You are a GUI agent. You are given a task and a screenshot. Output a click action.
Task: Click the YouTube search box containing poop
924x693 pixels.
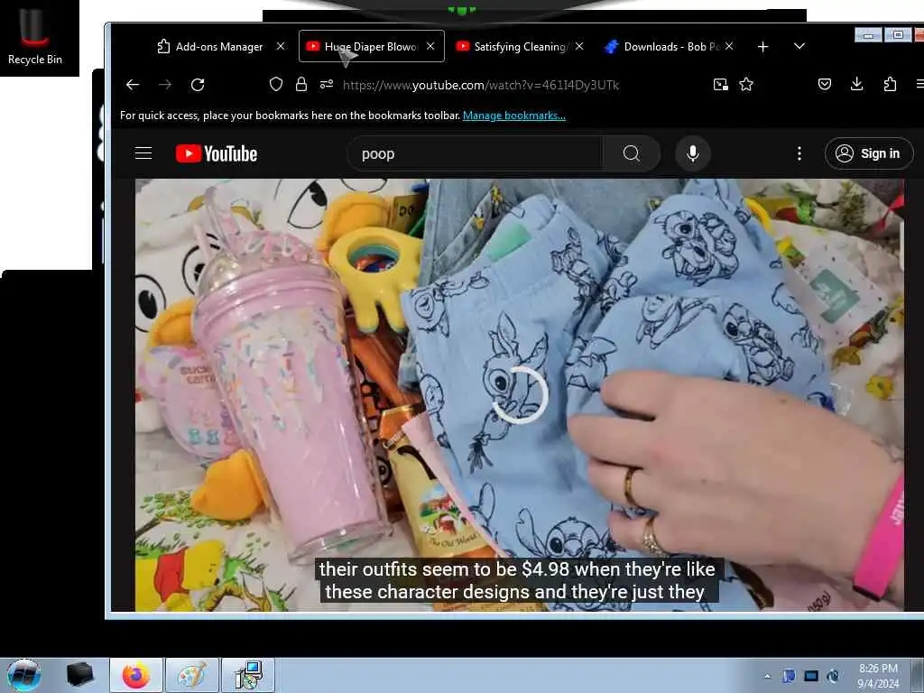coord(475,153)
